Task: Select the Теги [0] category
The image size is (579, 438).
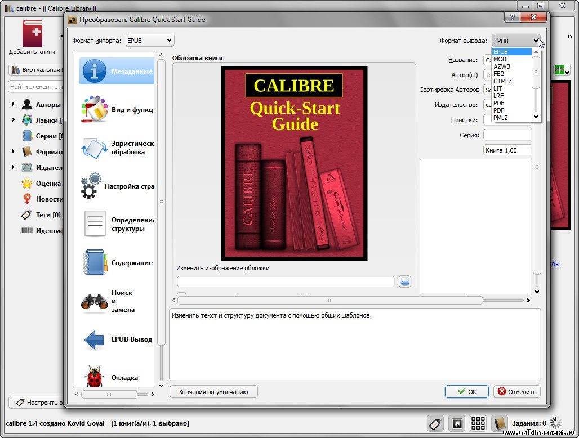Action: [x=41, y=214]
